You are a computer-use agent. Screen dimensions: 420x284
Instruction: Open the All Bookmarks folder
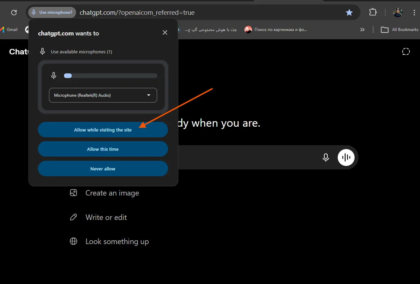click(399, 30)
